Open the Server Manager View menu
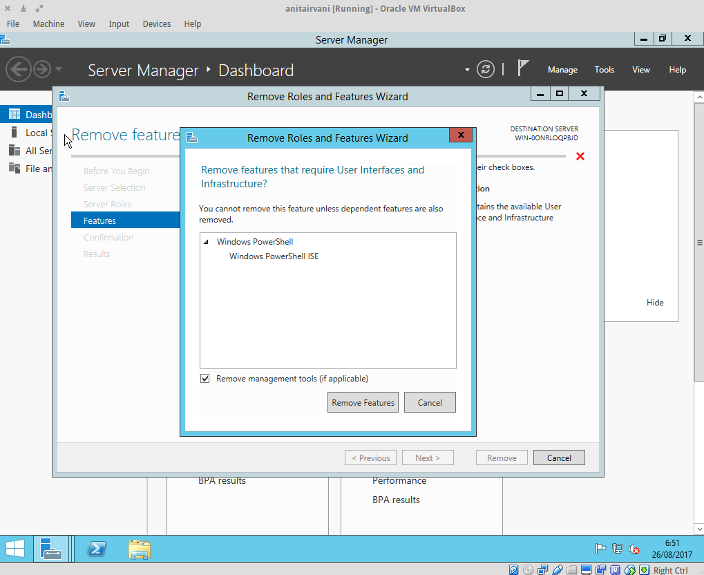 pyautogui.click(x=640, y=70)
